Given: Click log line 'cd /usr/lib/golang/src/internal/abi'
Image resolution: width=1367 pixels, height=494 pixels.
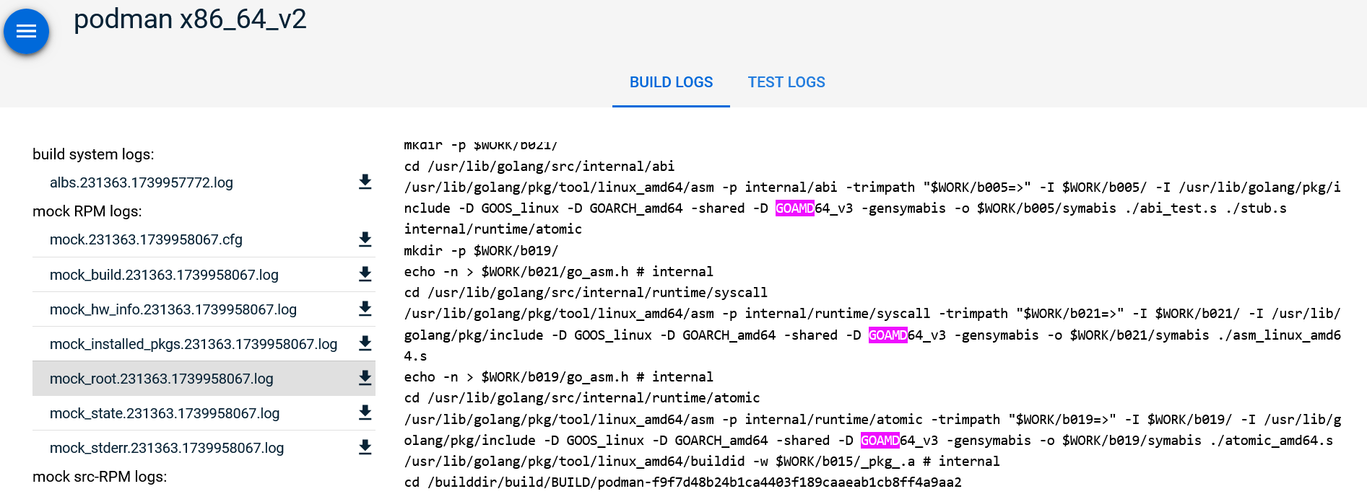Looking at the screenshot, I should point(539,167).
